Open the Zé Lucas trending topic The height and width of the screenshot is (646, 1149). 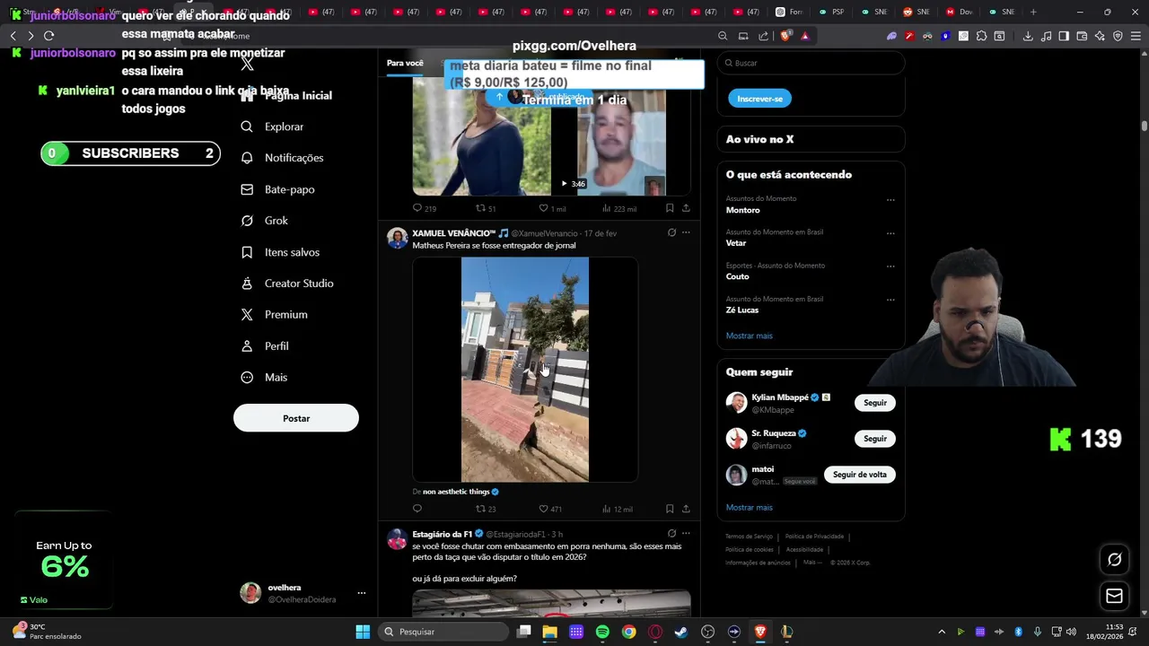(742, 310)
